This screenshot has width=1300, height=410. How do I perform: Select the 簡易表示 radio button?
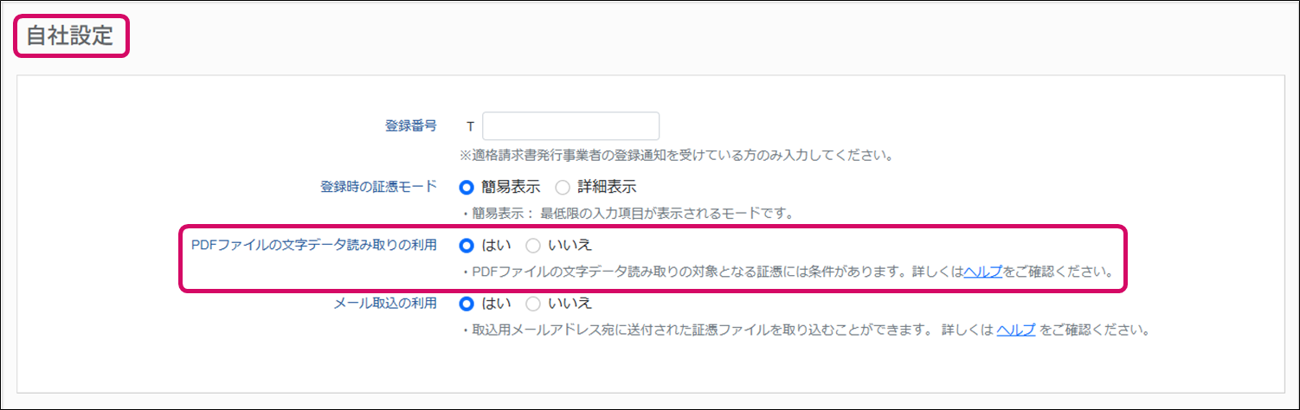click(x=467, y=187)
